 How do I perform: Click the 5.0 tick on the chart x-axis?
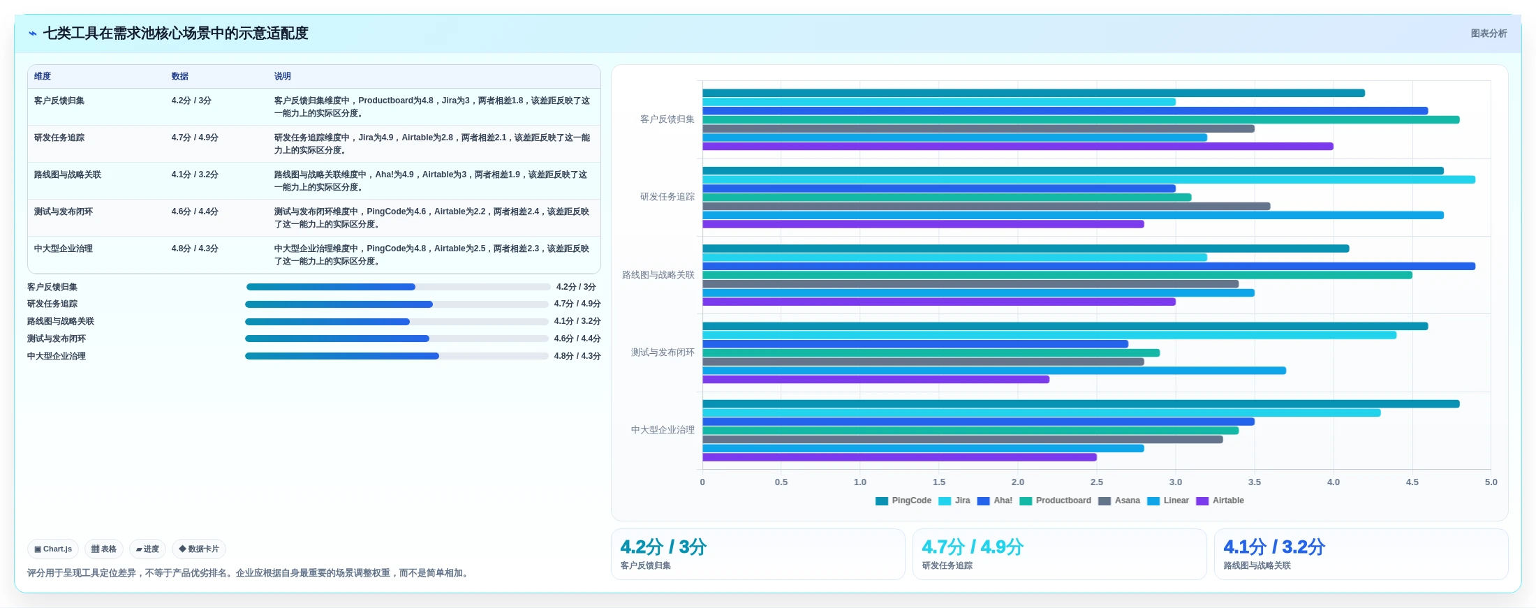coord(1491,482)
